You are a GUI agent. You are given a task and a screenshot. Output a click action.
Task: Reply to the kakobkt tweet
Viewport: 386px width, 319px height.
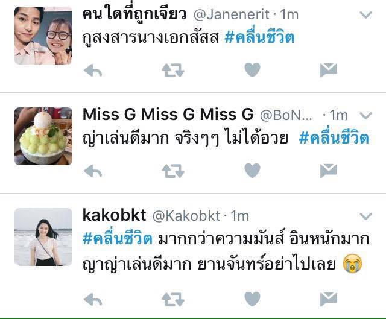pyautogui.click(x=93, y=299)
